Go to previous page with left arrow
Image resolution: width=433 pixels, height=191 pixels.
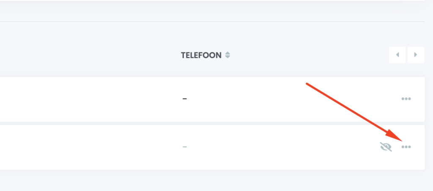point(397,55)
